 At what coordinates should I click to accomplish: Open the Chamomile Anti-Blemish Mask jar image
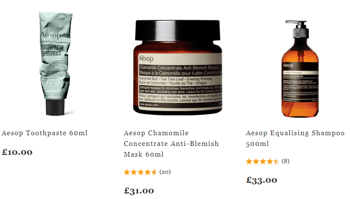[x=178, y=68]
